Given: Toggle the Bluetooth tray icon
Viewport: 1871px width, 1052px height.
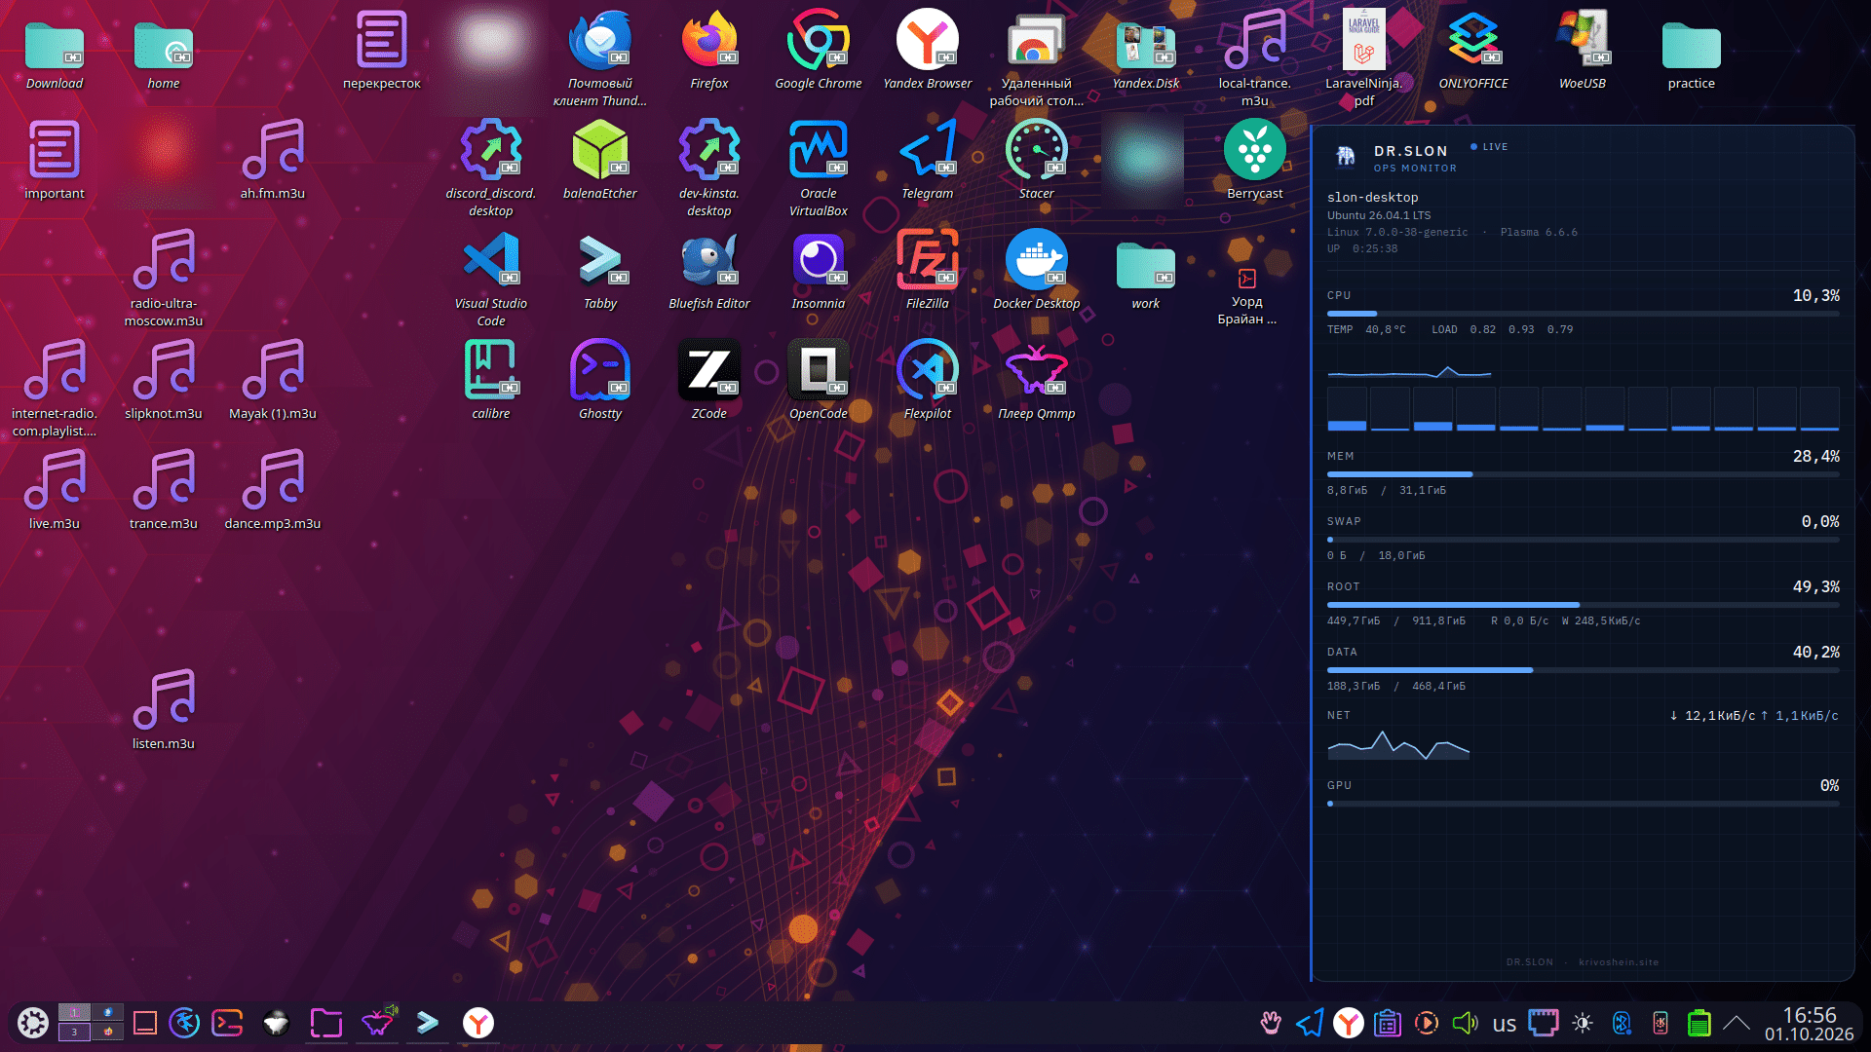Looking at the screenshot, I should pos(1622,1023).
